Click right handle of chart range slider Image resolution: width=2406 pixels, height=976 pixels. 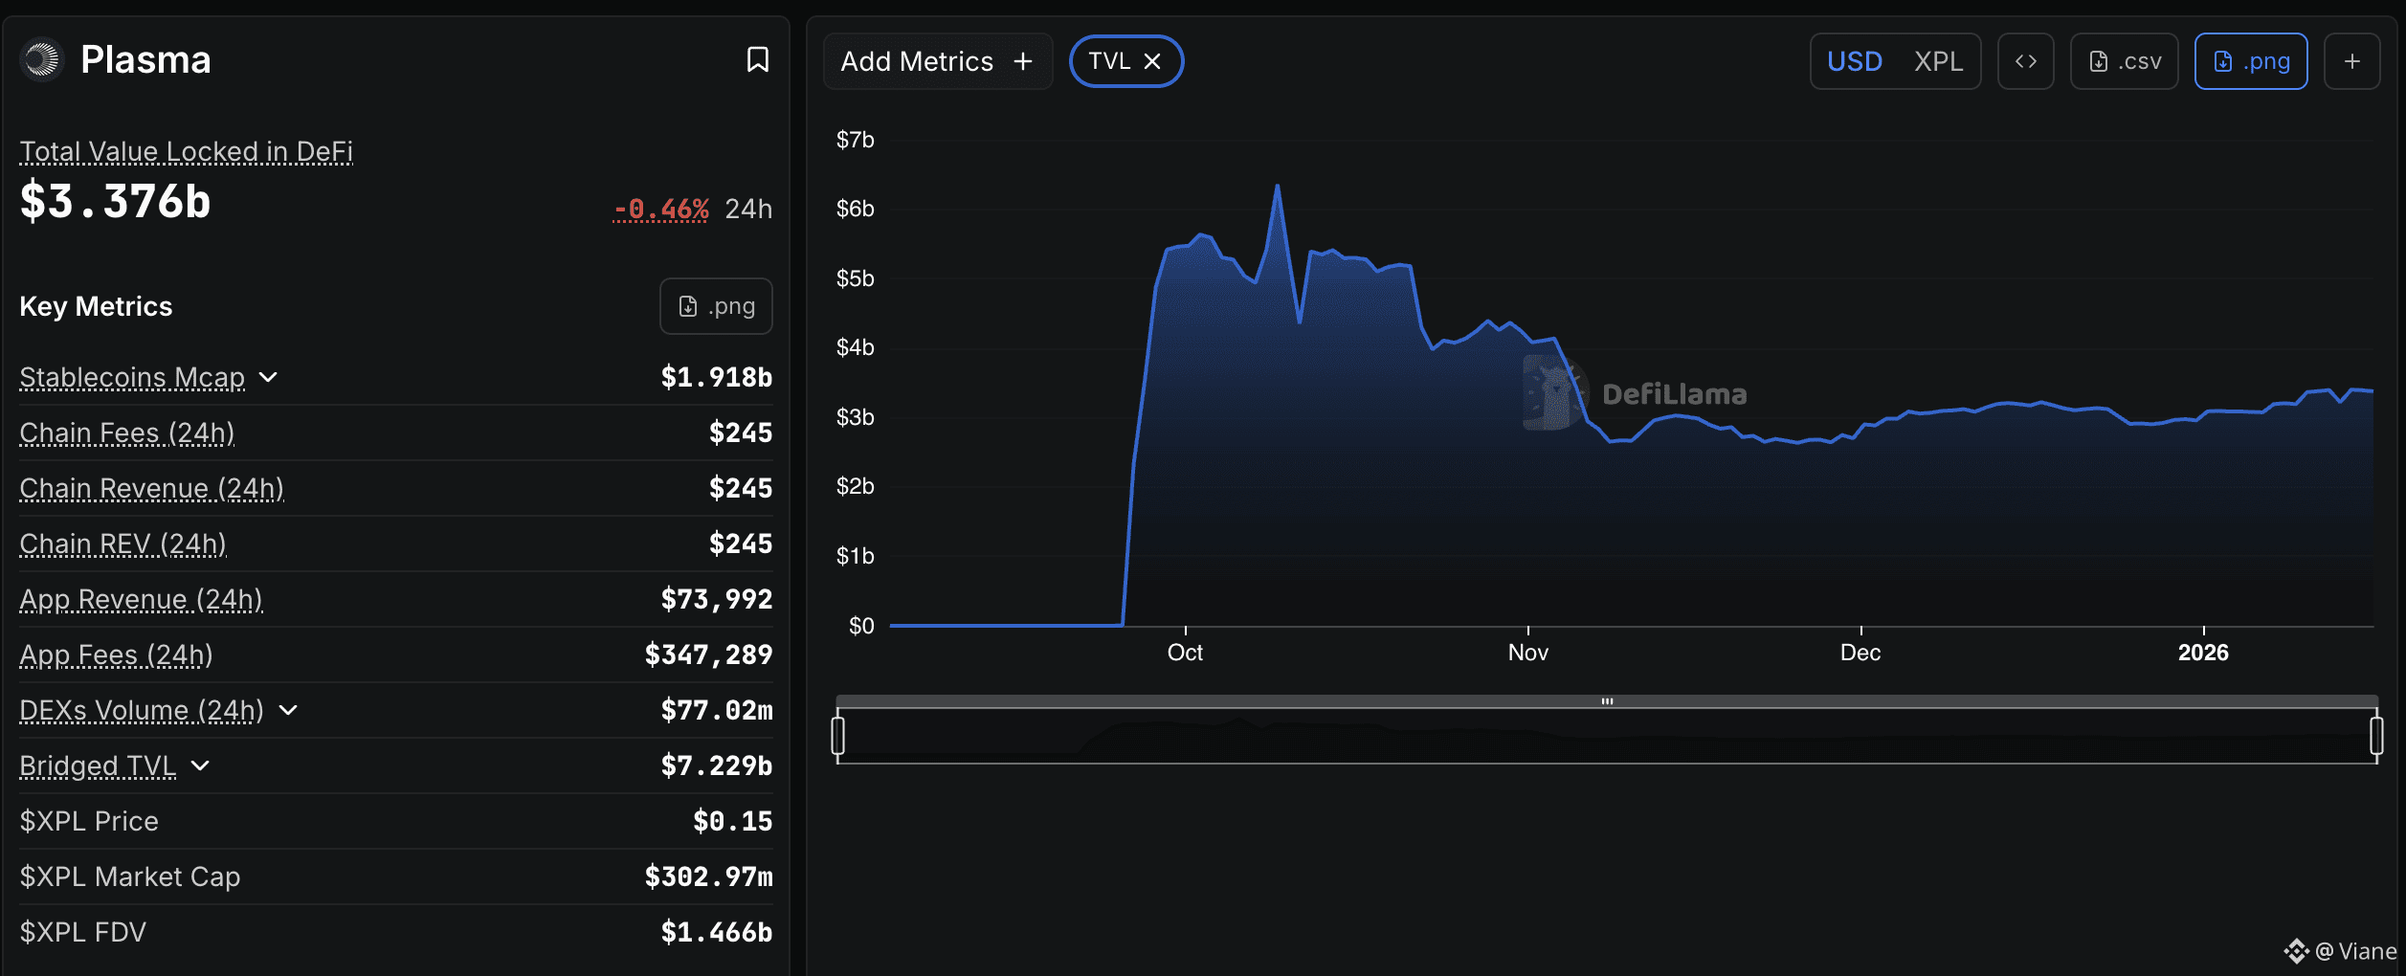2376,736
